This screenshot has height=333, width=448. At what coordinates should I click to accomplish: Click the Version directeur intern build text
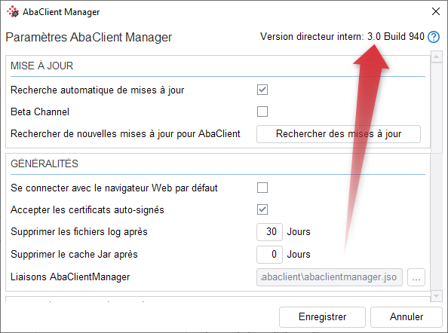(342, 37)
